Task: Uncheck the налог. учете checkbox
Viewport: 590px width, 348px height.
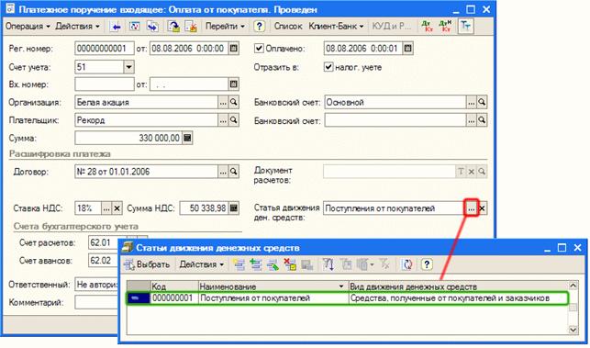Action: (x=328, y=67)
